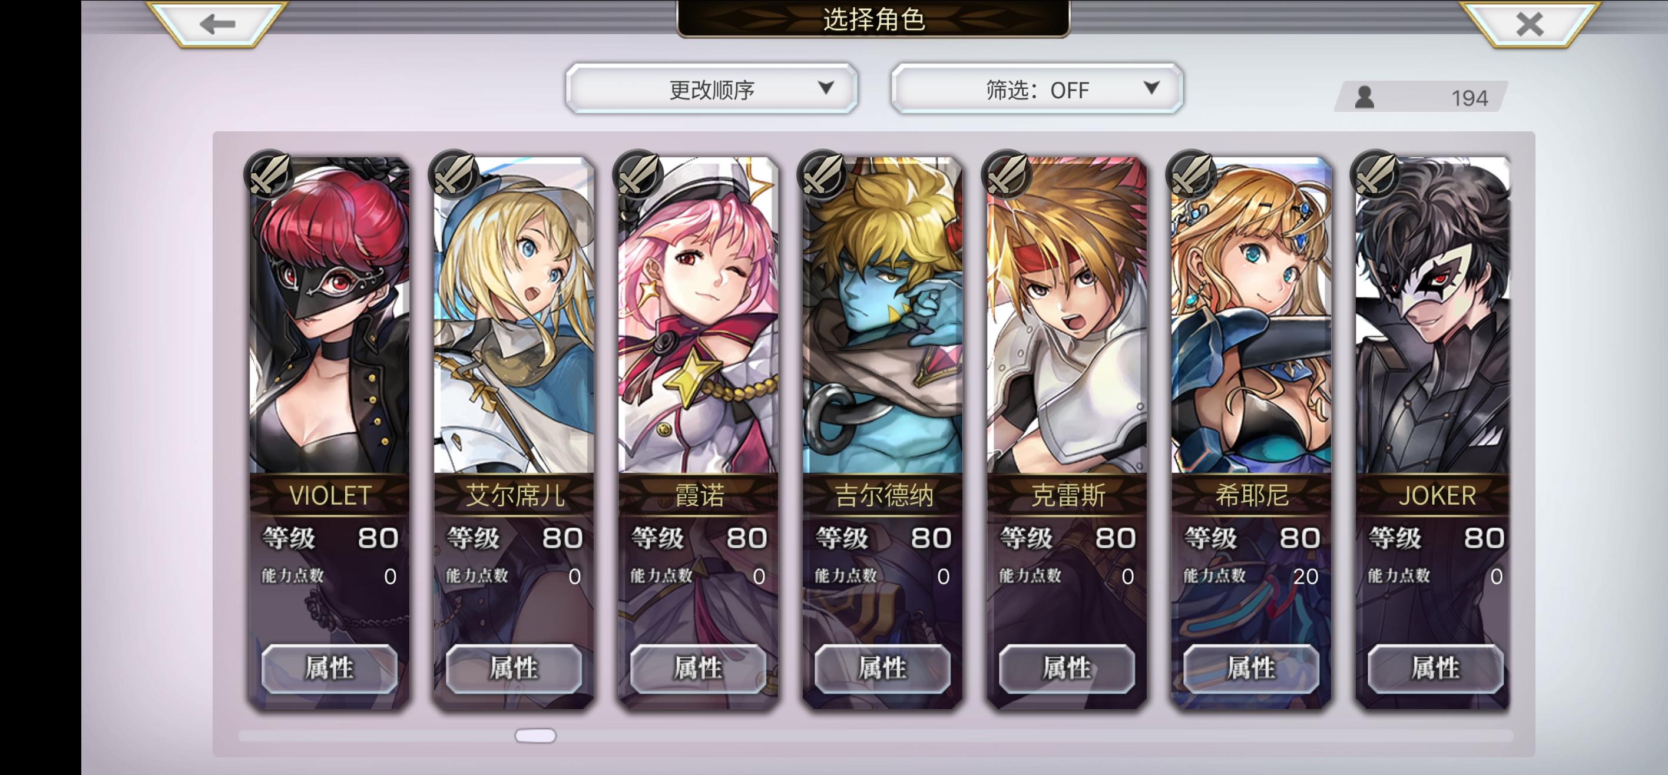Click the sword icon on JOKER card
Image resolution: width=1668 pixels, height=775 pixels.
tap(1374, 174)
